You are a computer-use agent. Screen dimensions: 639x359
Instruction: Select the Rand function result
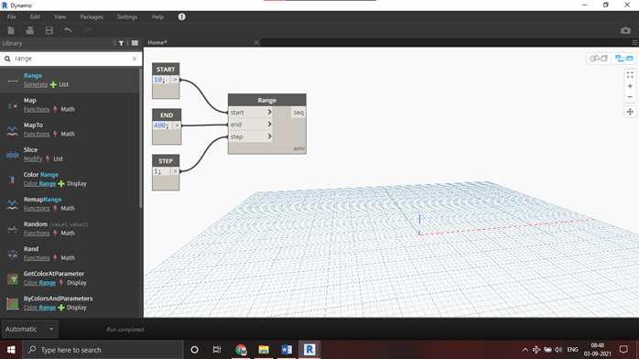click(70, 254)
